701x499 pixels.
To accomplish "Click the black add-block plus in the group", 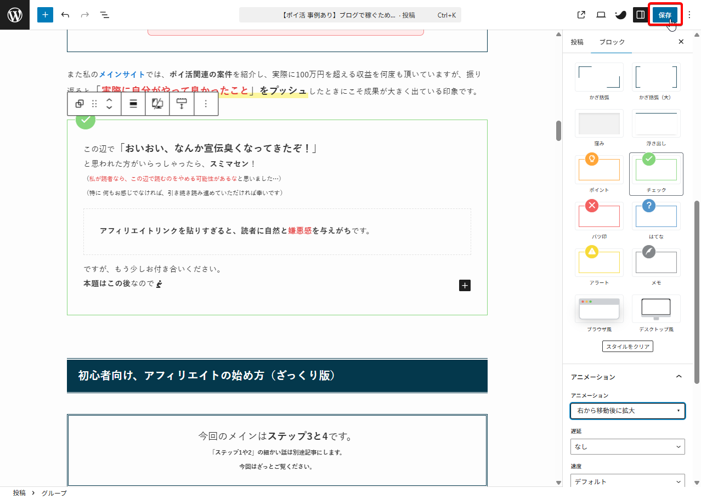I will pyautogui.click(x=465, y=285).
